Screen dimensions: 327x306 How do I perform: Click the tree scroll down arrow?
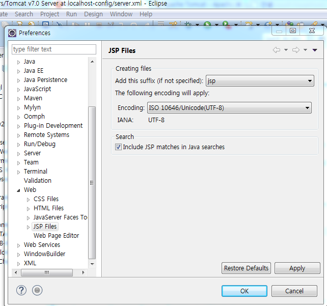tap(92, 264)
